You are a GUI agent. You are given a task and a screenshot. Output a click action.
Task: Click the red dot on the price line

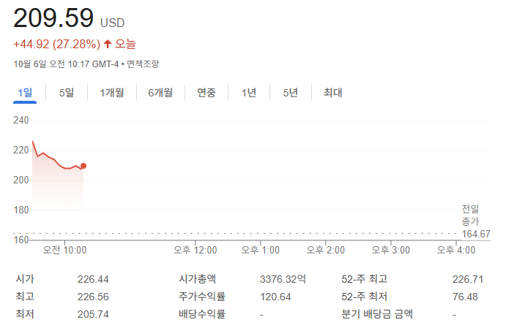[x=83, y=166]
